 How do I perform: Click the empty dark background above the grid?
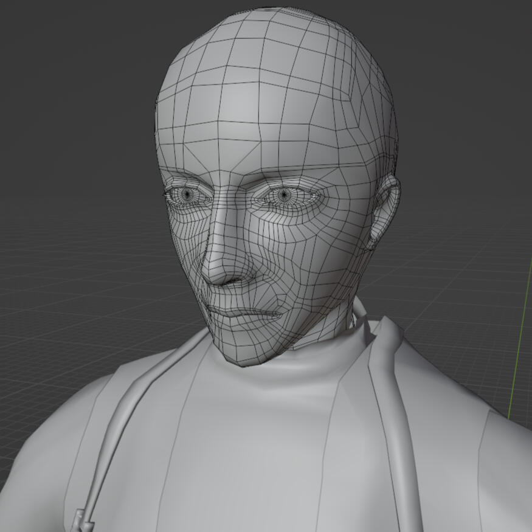click(73, 91)
